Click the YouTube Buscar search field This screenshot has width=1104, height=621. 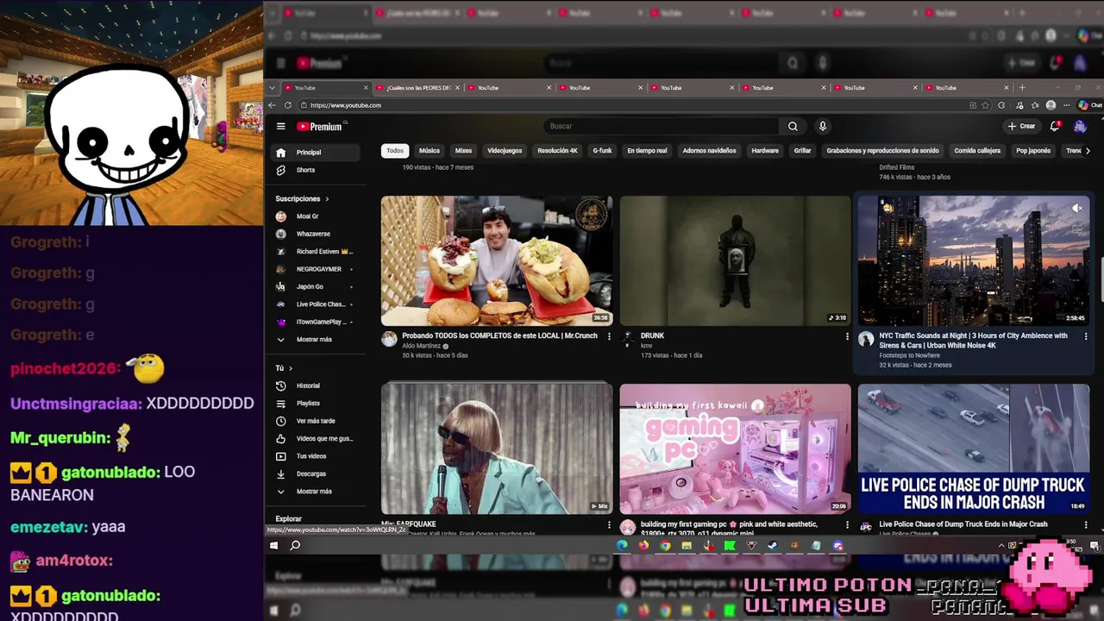click(x=661, y=126)
